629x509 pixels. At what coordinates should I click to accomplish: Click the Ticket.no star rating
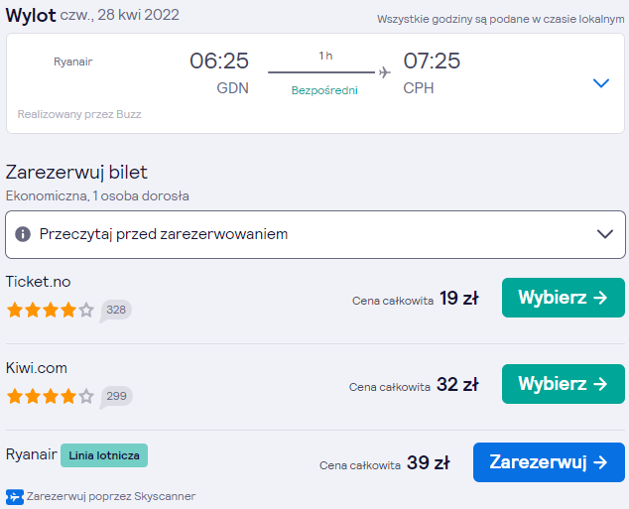coord(51,310)
